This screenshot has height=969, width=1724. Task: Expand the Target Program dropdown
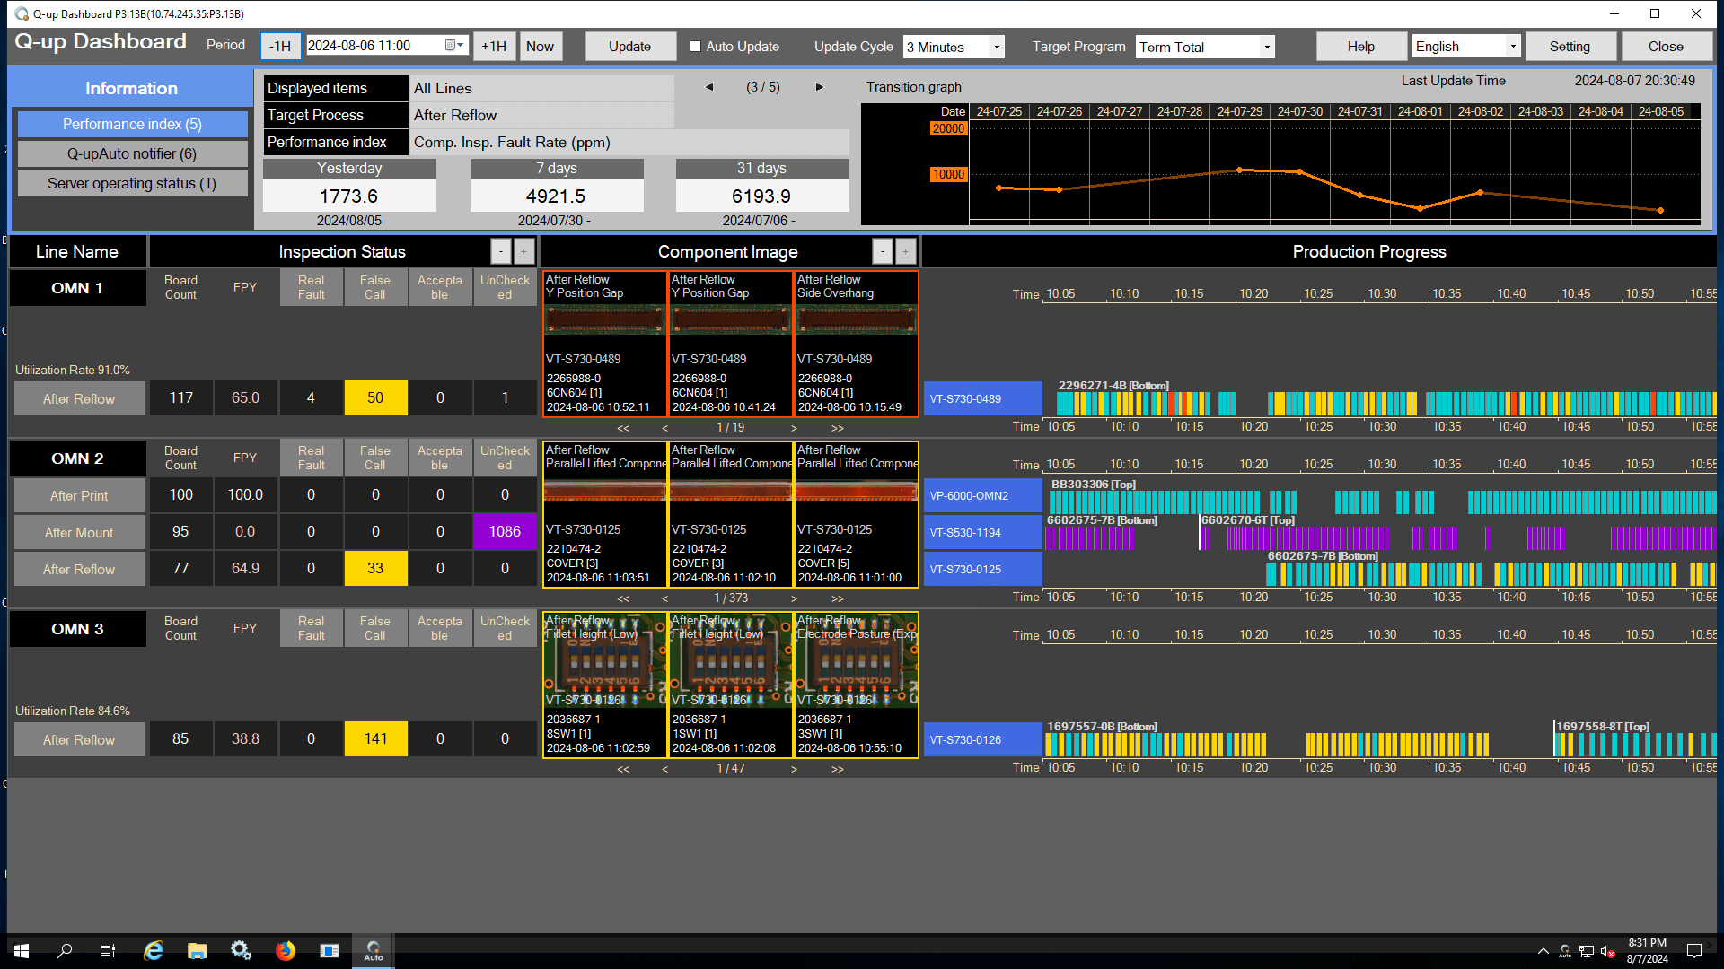tap(1267, 47)
